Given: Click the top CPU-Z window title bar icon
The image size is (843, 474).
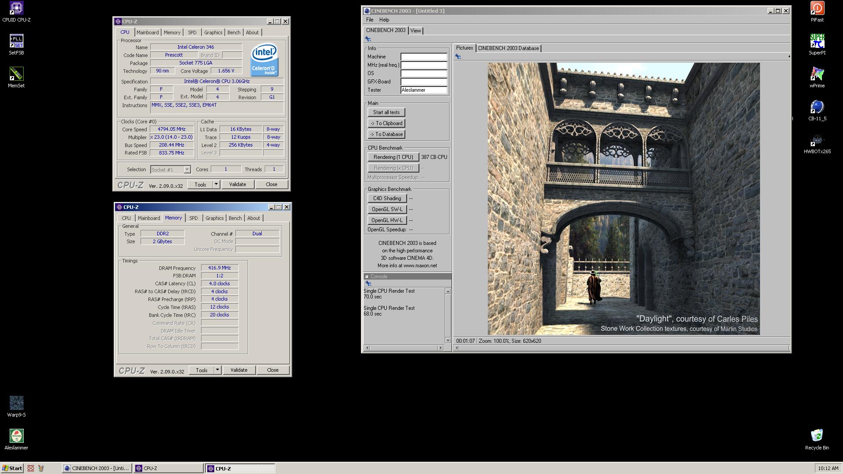Looking at the screenshot, I should 118,21.
